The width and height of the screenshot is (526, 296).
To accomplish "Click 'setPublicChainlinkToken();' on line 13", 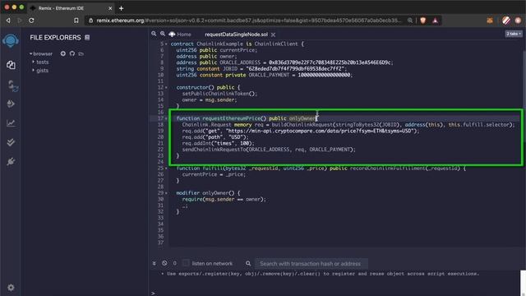I will (219, 94).
